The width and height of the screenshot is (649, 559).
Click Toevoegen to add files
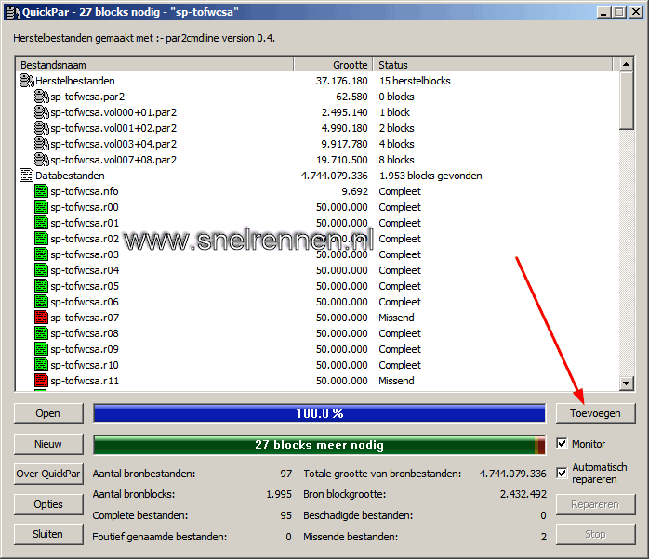click(595, 413)
